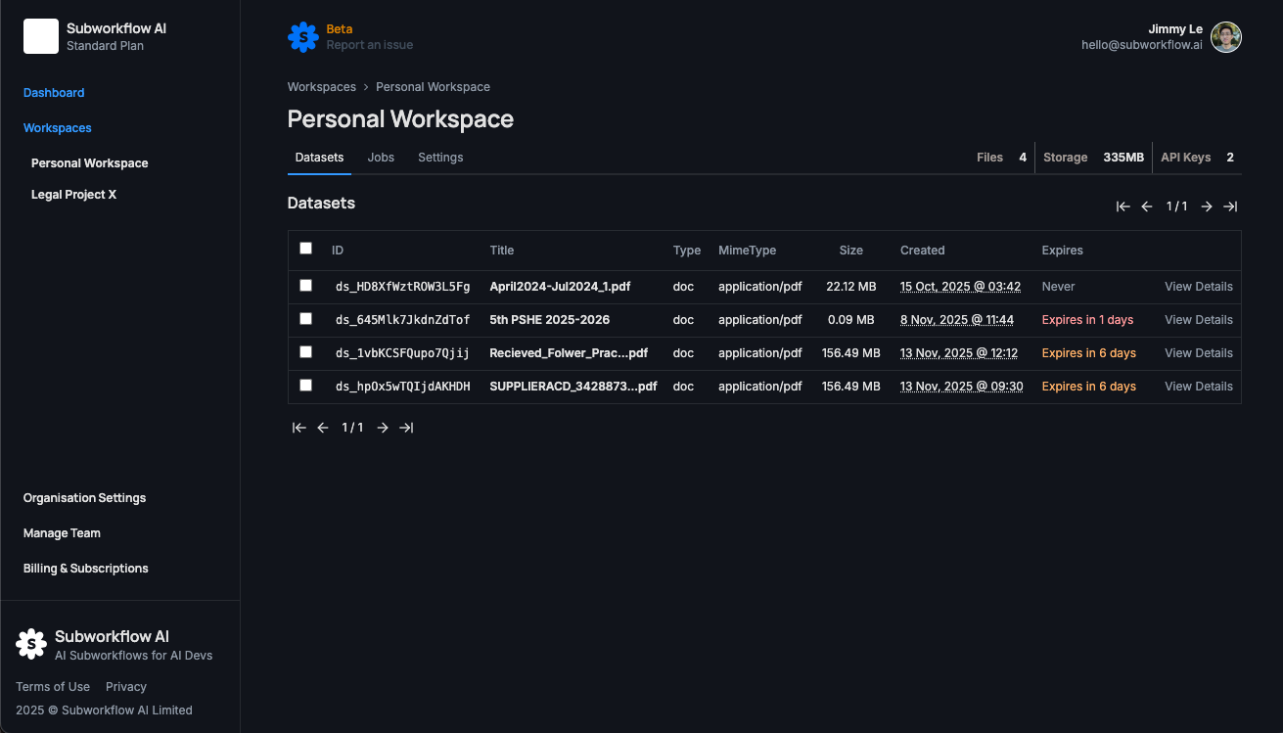
Task: Click the Subworkflow AI logo in the top sidebar
Action: point(39,36)
